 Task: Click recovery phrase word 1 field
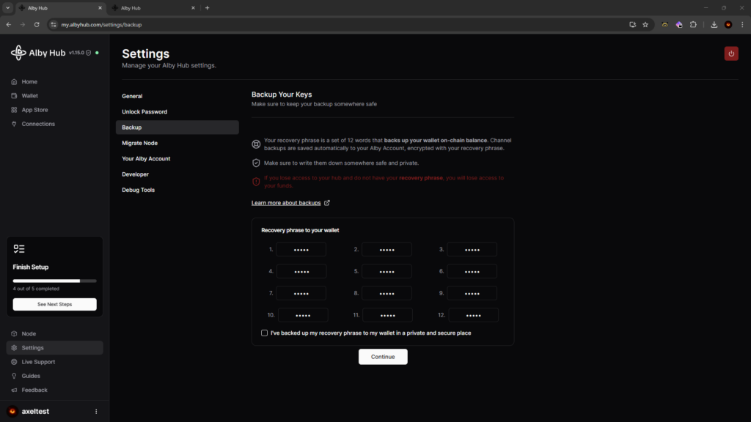click(x=301, y=250)
